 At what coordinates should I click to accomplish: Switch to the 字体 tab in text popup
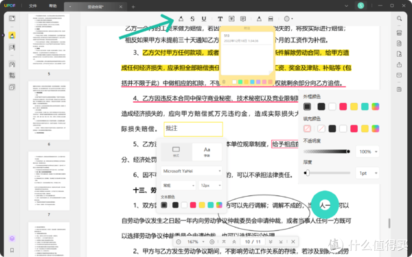(207, 151)
